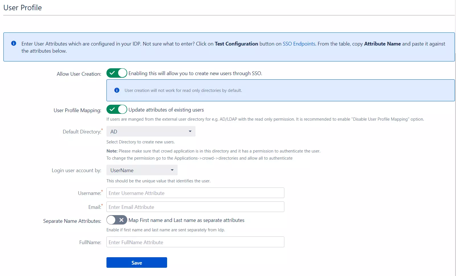The height and width of the screenshot is (276, 456).
Task: Click the 'Enabling this will allow you' description
Action: (x=195, y=73)
